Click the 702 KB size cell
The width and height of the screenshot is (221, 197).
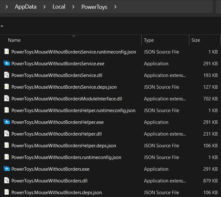(211, 99)
